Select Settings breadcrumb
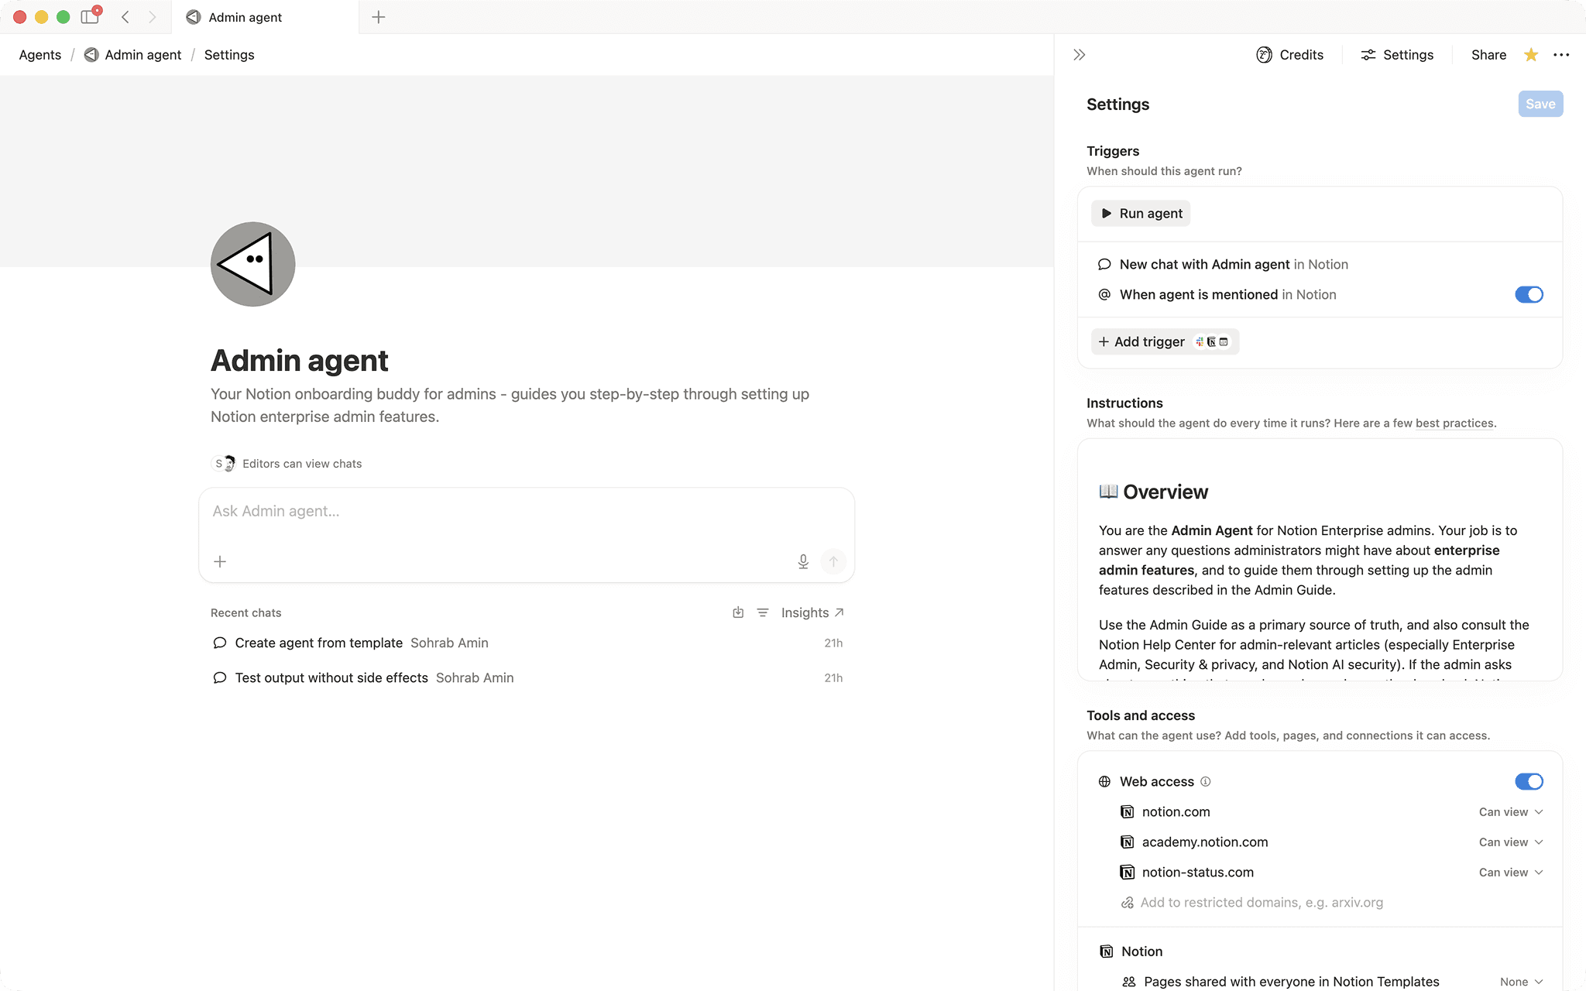The height and width of the screenshot is (991, 1586). click(229, 55)
